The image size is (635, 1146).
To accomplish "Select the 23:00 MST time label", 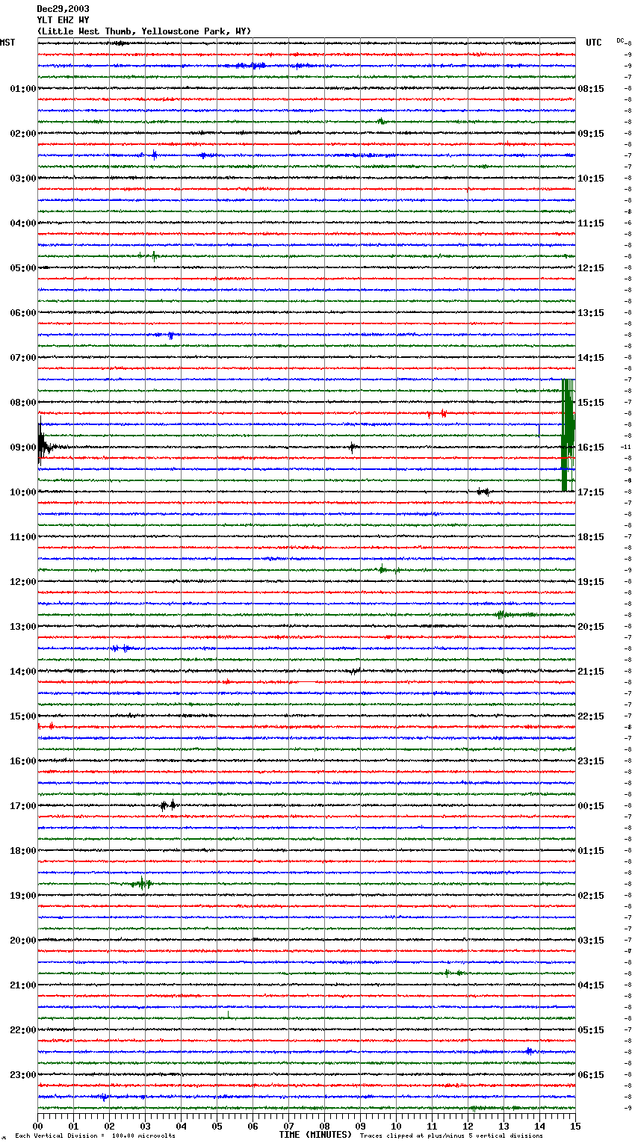I will click(x=23, y=1075).
